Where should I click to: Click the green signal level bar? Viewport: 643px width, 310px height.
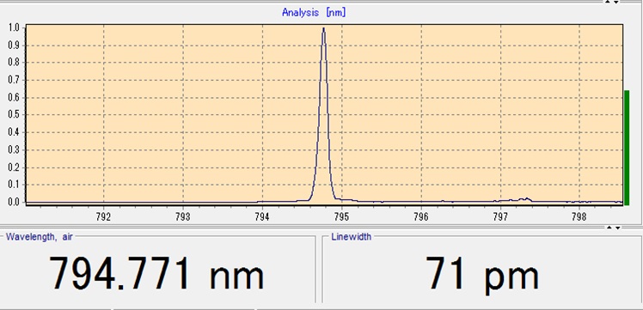[x=627, y=148]
